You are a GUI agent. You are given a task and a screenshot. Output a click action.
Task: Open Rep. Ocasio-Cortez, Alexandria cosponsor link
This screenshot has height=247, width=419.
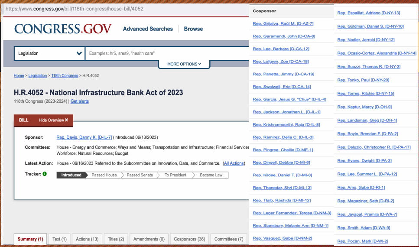click(377, 53)
